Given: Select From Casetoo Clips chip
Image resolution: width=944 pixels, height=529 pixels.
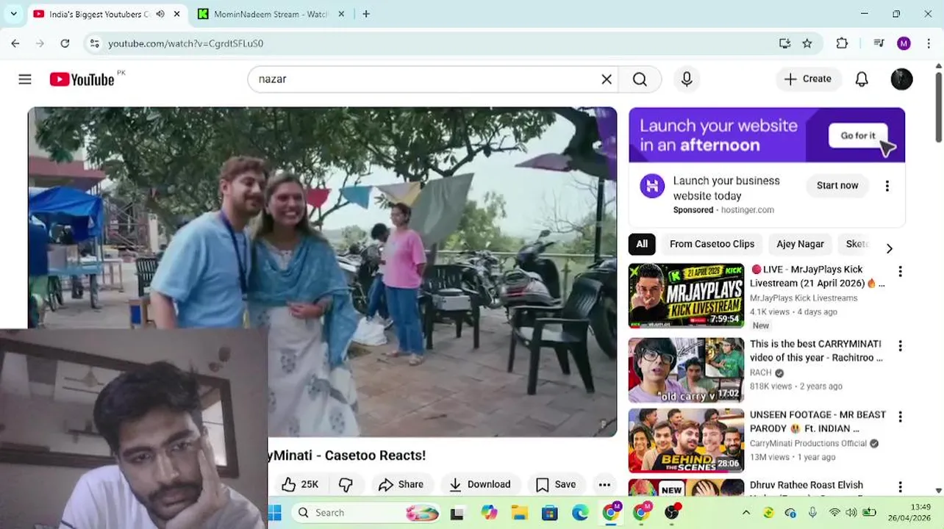Looking at the screenshot, I should pyautogui.click(x=712, y=244).
